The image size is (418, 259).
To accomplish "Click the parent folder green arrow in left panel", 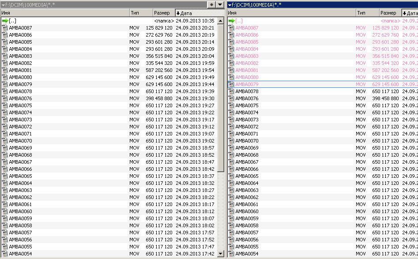I will [5, 21].
